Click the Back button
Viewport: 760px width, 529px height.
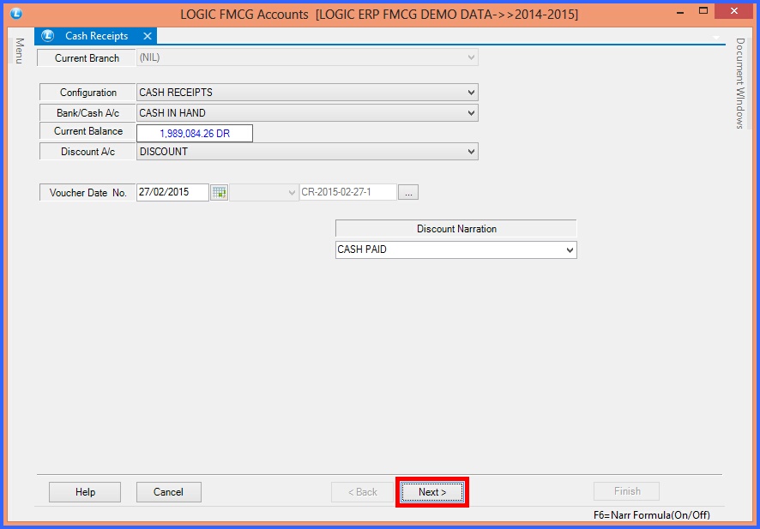click(363, 492)
